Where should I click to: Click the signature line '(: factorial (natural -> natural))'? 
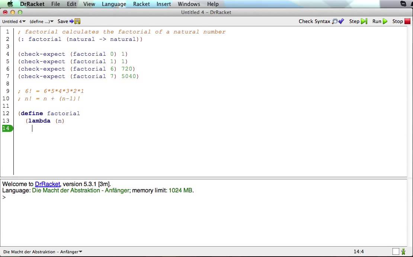80,39
